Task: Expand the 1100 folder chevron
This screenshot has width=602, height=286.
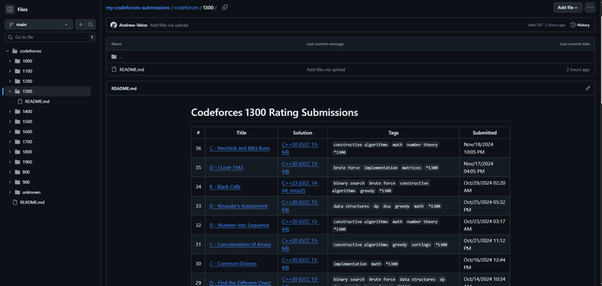Action: pyautogui.click(x=10, y=71)
